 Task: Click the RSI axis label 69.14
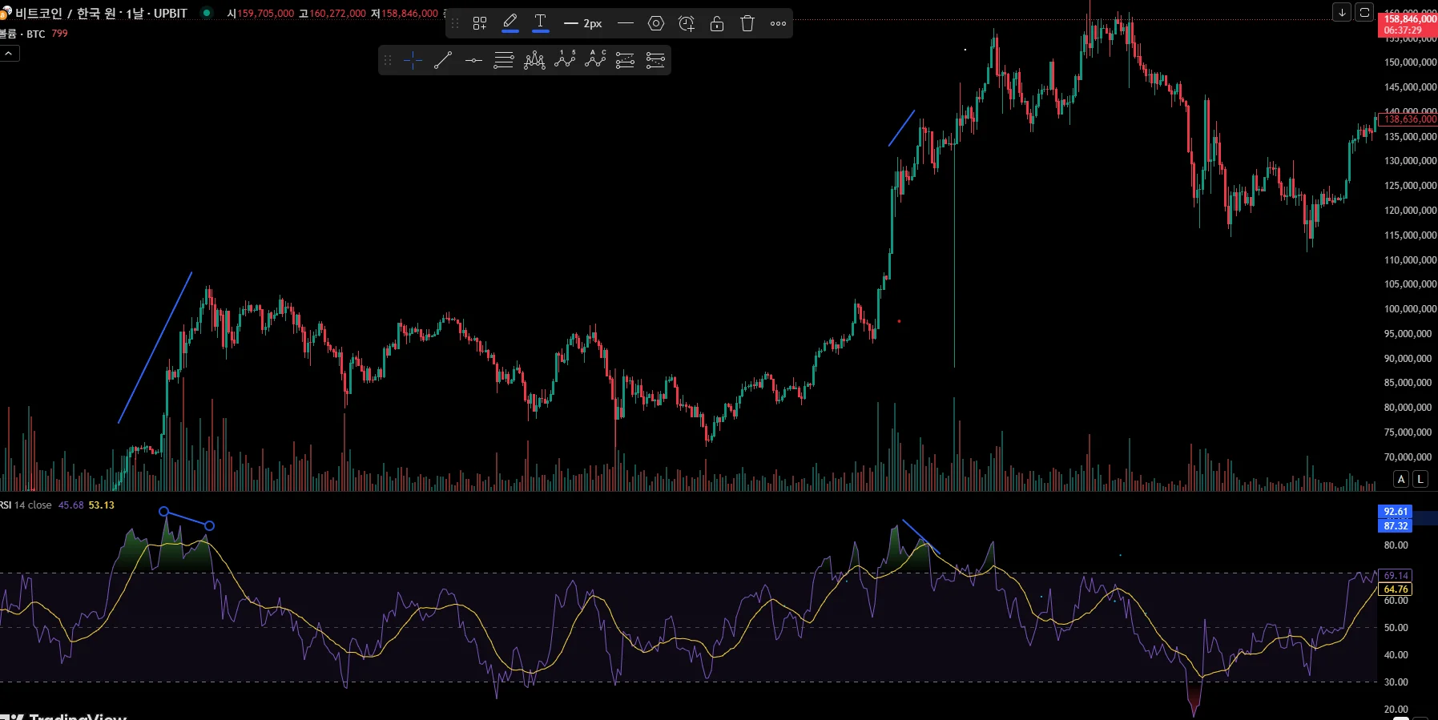click(1396, 576)
